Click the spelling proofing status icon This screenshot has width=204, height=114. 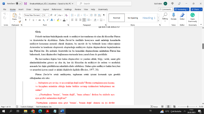coord(17,107)
